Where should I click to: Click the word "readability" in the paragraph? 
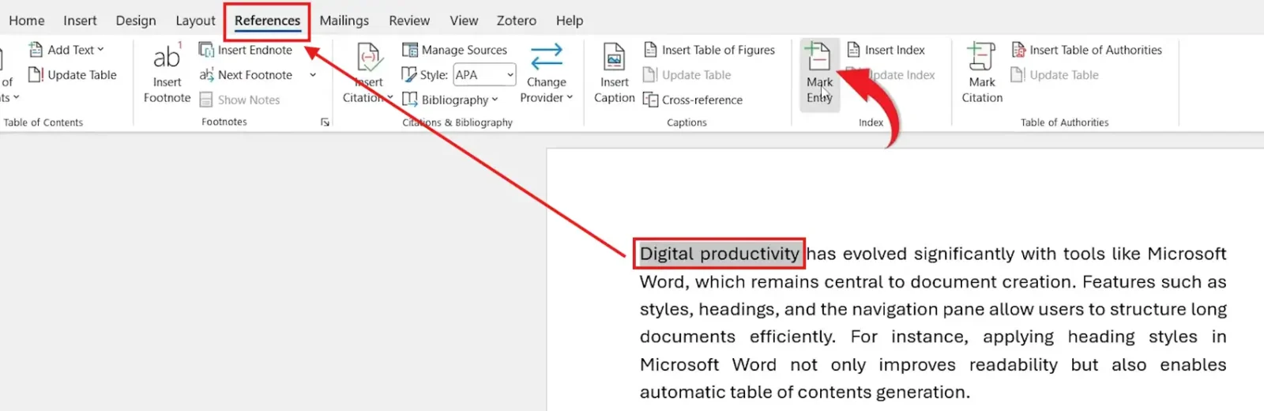click(1014, 365)
